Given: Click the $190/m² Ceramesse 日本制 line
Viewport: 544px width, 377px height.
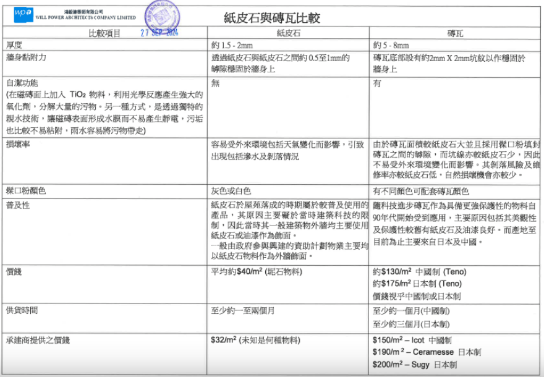Looking at the screenshot, I should [x=426, y=352].
